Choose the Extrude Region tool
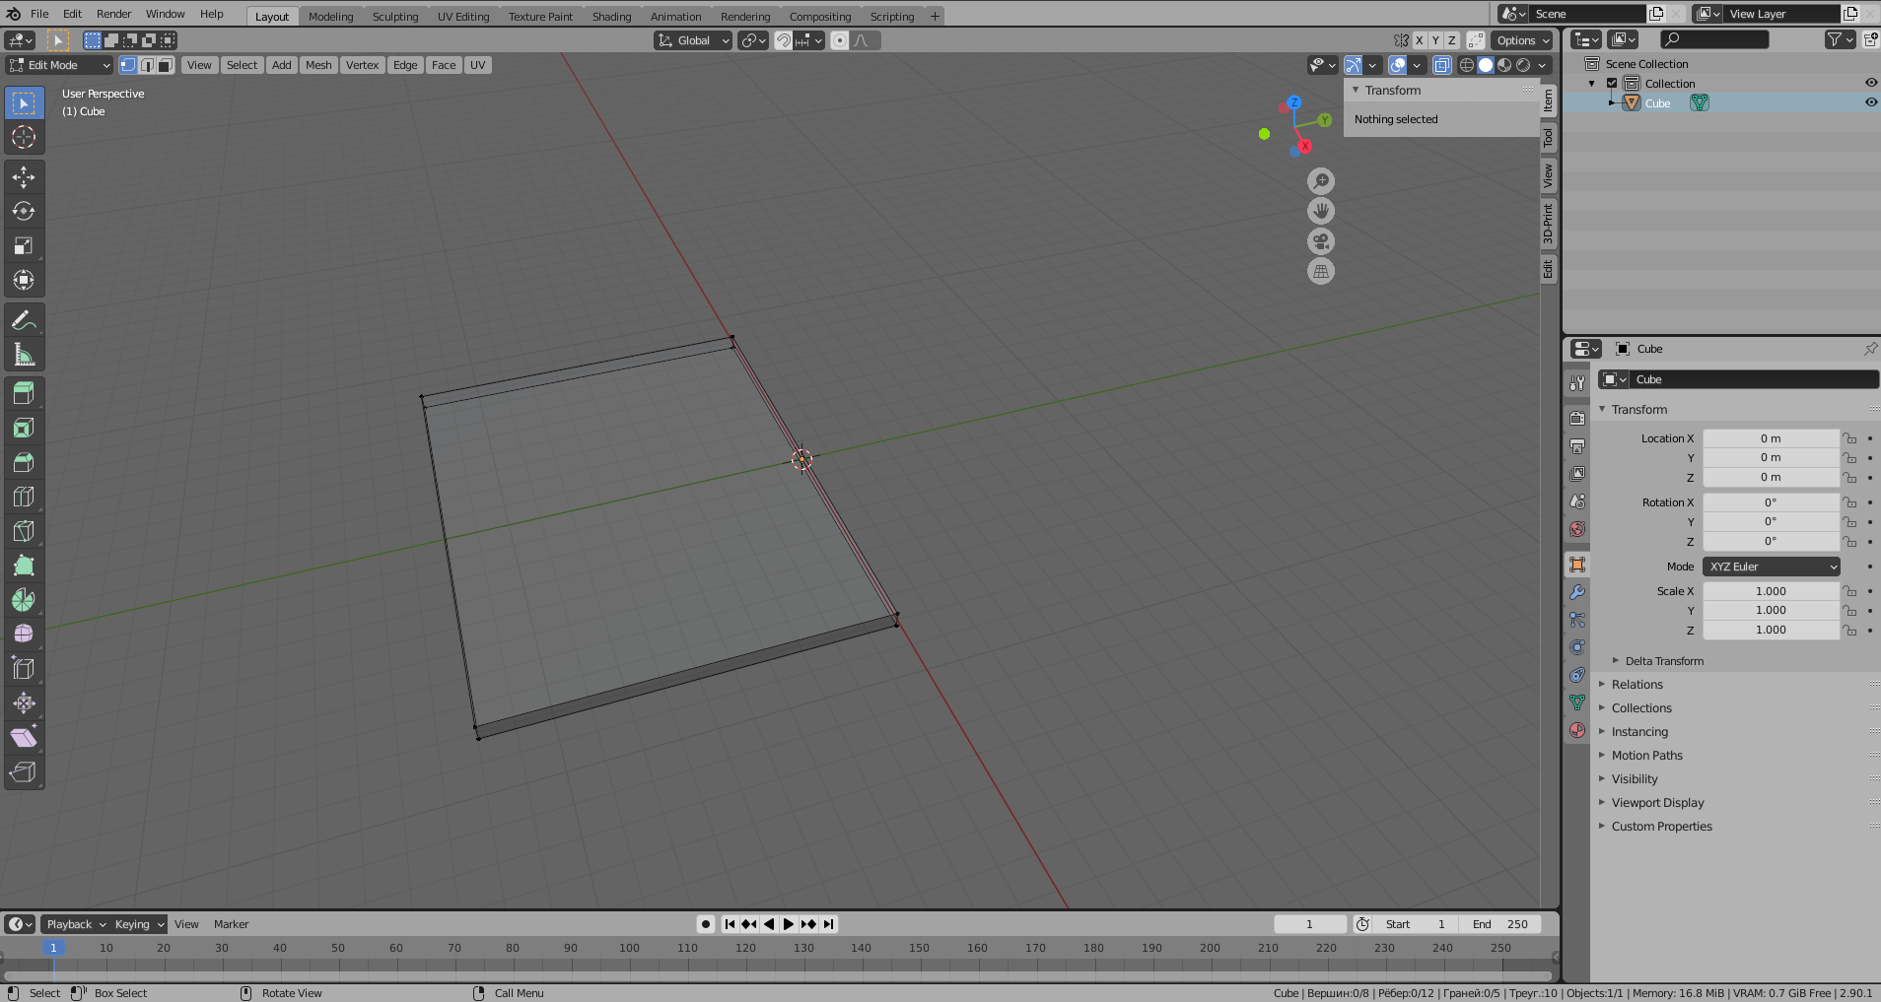This screenshot has height=1002, width=1881. pos(24,394)
